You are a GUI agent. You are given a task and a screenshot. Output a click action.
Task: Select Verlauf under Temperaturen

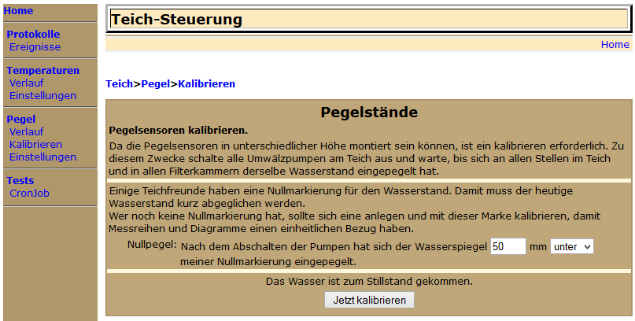click(27, 83)
